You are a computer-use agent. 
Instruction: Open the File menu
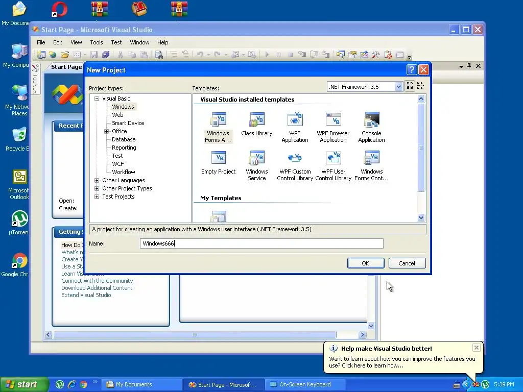pos(41,42)
